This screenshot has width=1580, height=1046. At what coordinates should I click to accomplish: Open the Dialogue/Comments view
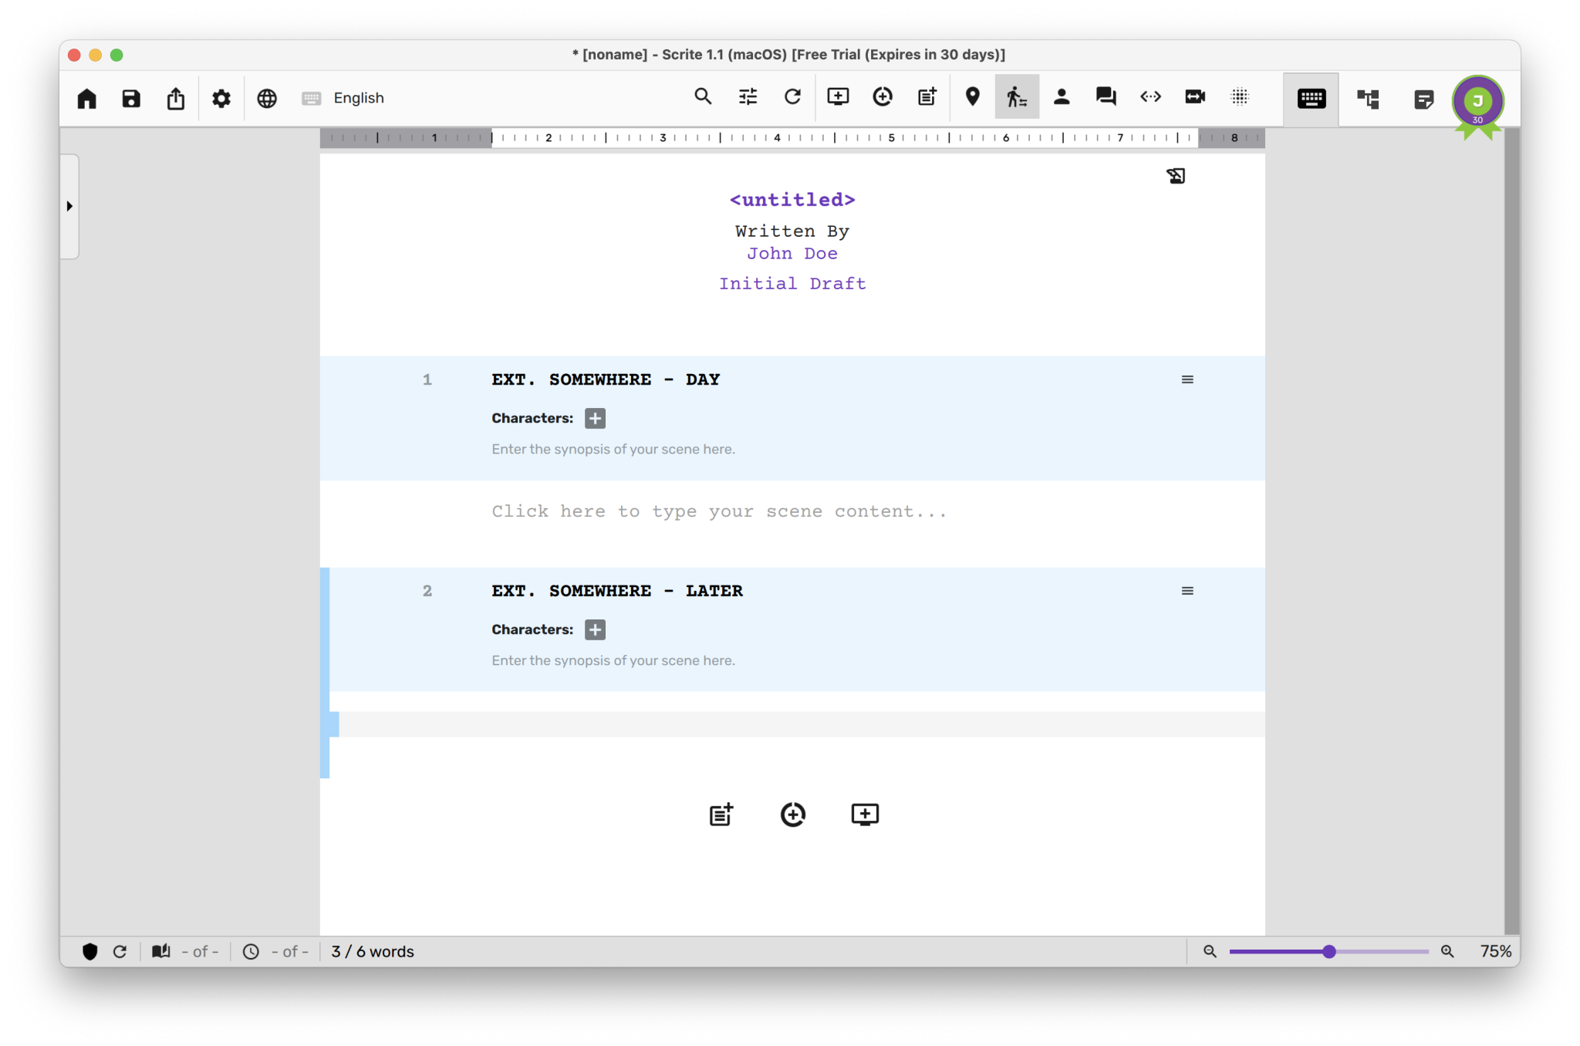click(x=1106, y=97)
